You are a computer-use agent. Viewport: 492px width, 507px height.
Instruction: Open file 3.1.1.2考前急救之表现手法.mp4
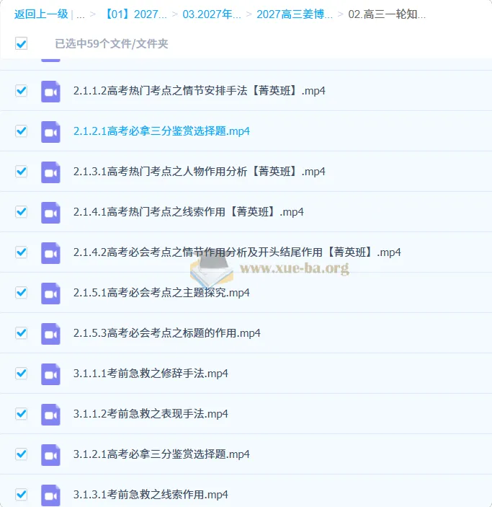click(x=151, y=414)
